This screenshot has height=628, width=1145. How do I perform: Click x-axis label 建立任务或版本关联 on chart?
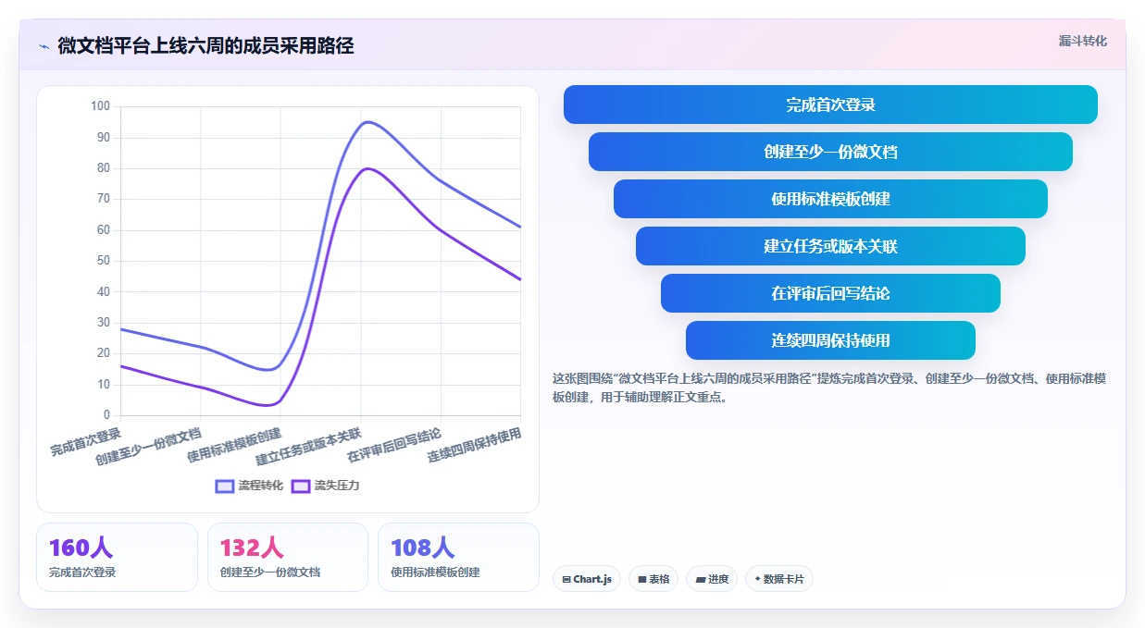308,446
